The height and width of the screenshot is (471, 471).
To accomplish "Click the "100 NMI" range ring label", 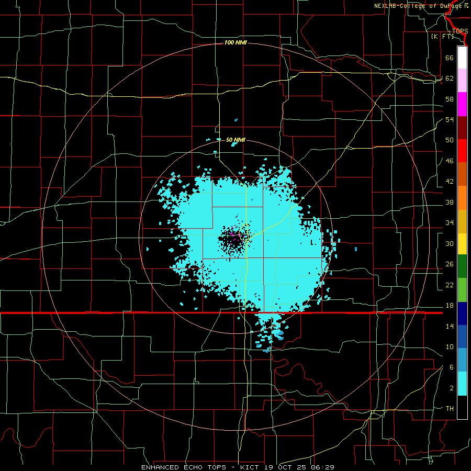I will point(235,43).
